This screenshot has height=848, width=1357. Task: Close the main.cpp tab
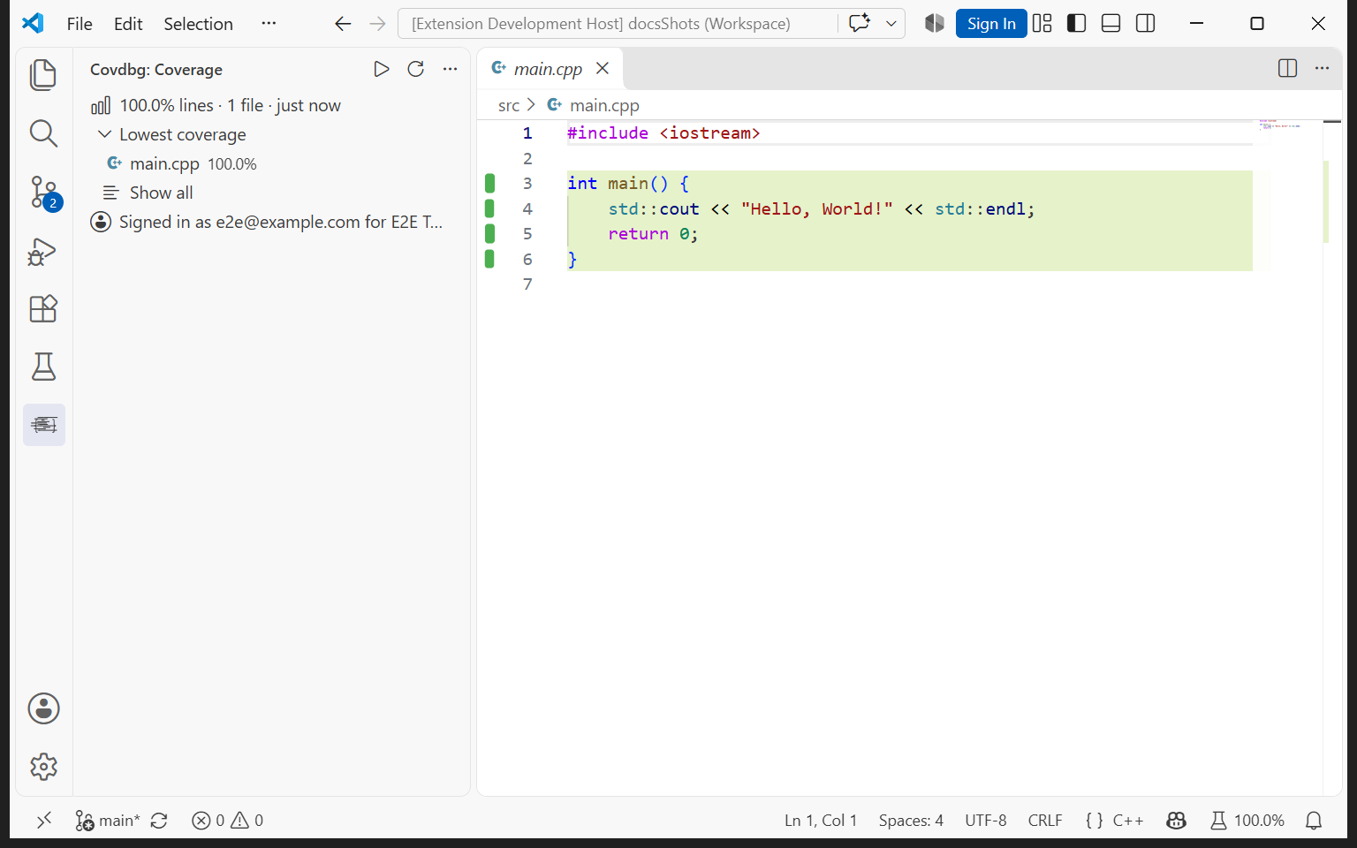point(603,68)
